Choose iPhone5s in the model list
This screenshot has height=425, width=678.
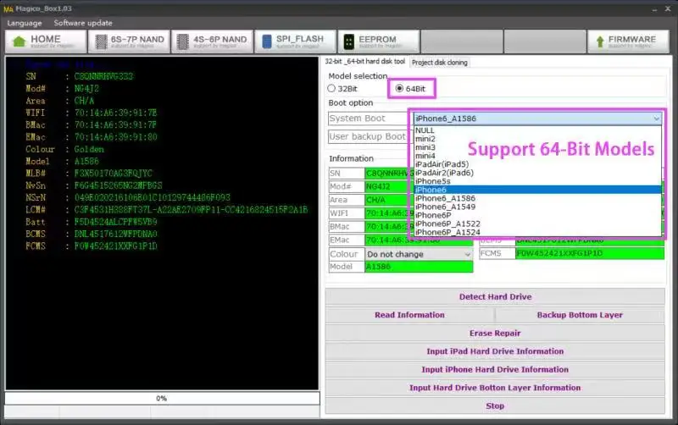click(537, 181)
